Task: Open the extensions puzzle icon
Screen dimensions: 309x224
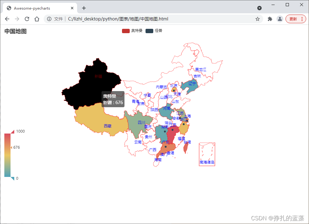Action: coord(270,19)
